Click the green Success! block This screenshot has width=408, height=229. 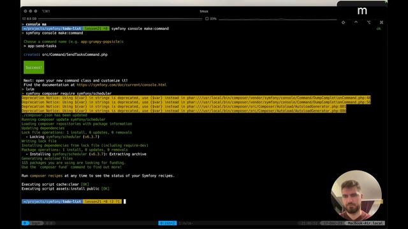34,67
